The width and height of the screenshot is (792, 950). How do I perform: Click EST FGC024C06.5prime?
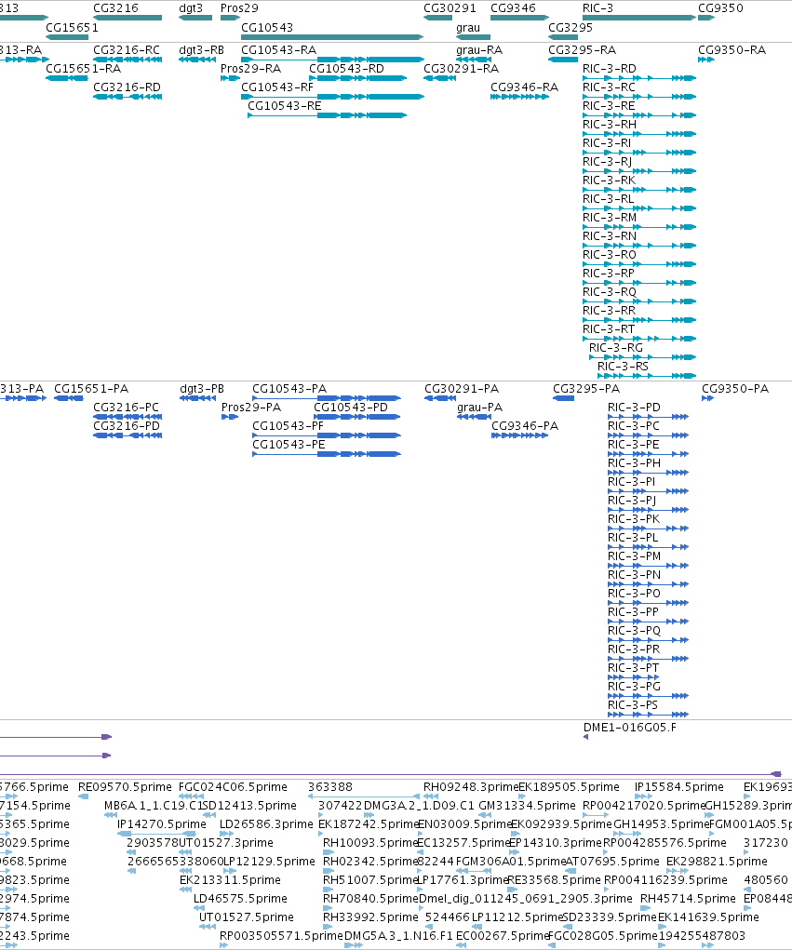point(234,787)
